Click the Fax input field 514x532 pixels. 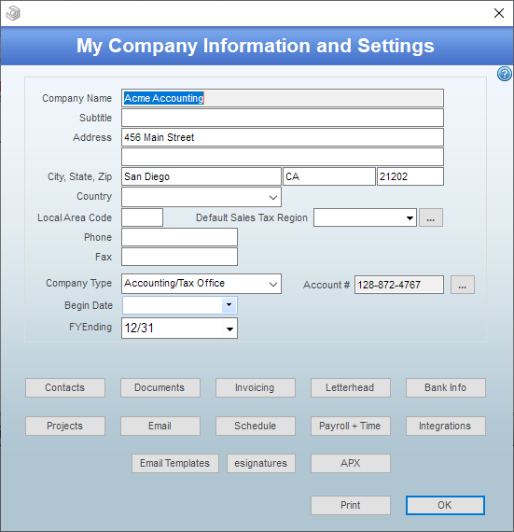pyautogui.click(x=179, y=257)
